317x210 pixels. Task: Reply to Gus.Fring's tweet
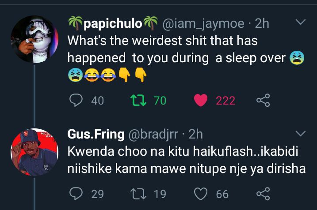pyautogui.click(x=76, y=194)
